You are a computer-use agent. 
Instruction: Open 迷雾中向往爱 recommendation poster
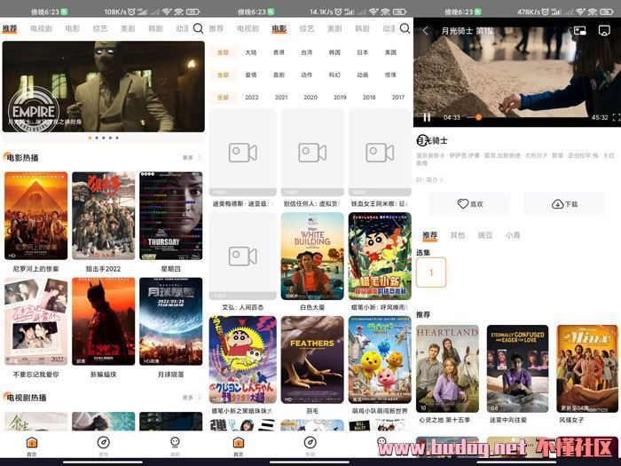click(x=517, y=368)
